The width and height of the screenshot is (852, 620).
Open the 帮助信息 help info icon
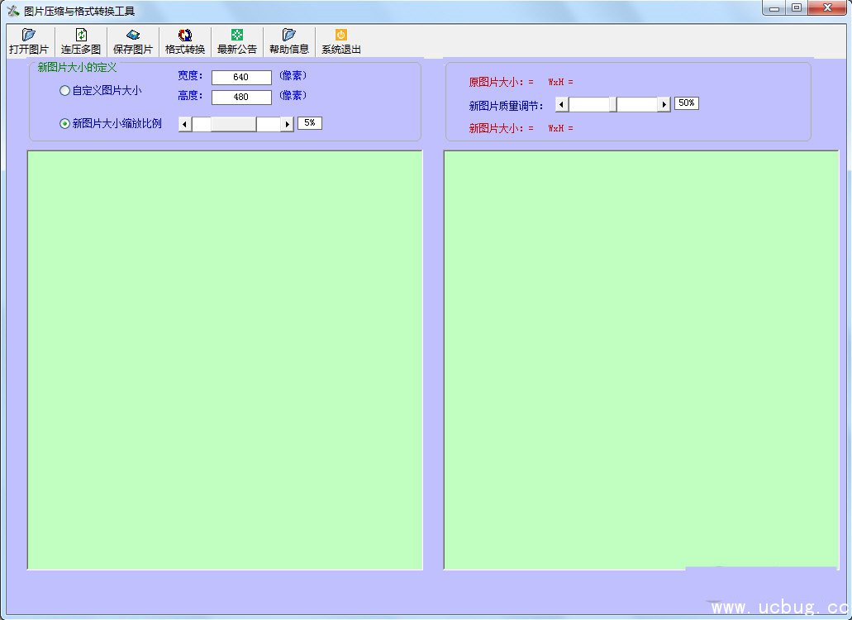pos(289,36)
